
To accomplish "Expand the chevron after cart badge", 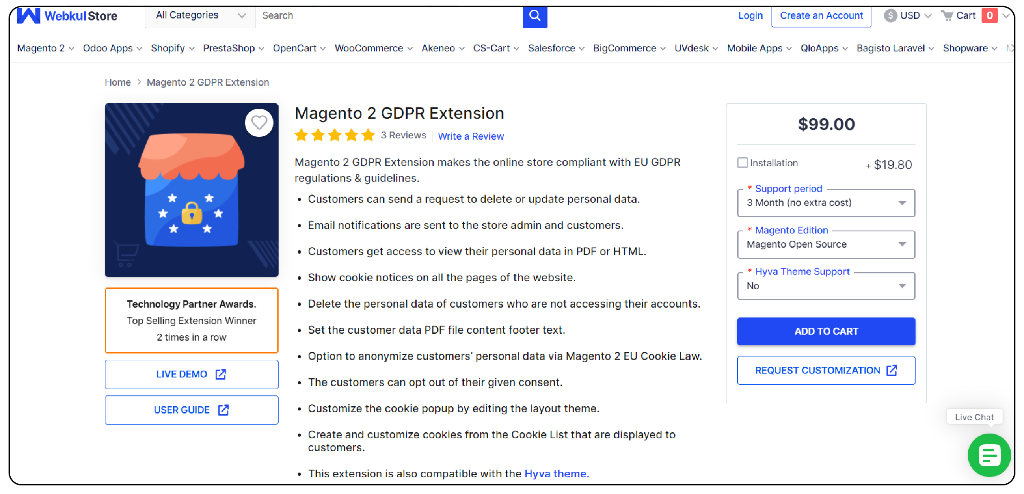I will coord(1006,16).
